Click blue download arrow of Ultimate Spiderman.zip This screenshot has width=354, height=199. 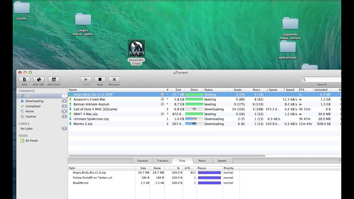pos(71,119)
